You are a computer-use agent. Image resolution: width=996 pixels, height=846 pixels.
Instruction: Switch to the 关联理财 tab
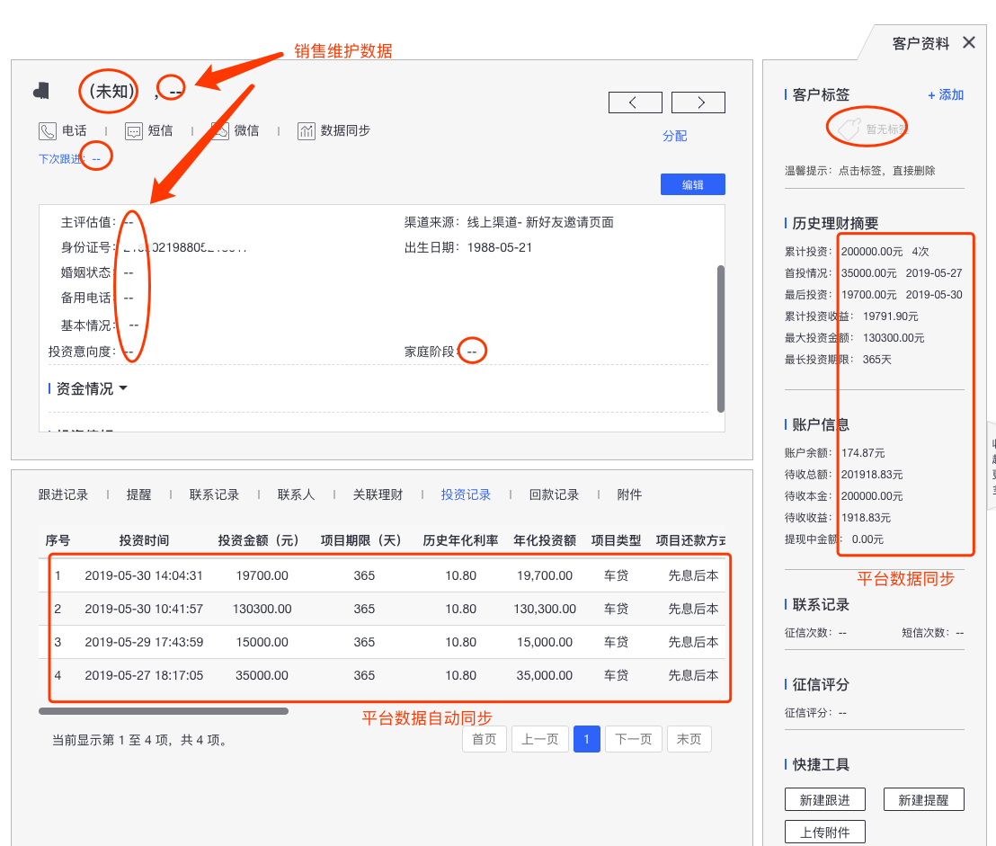pyautogui.click(x=378, y=494)
